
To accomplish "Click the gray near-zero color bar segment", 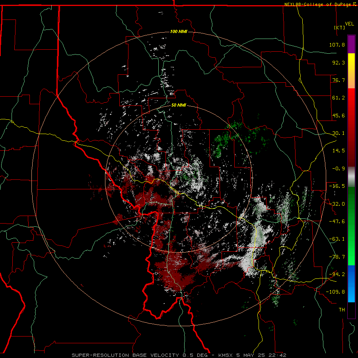I will [x=351, y=177].
